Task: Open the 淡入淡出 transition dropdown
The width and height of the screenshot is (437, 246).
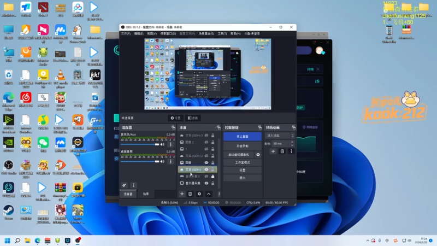Action: tap(280, 136)
